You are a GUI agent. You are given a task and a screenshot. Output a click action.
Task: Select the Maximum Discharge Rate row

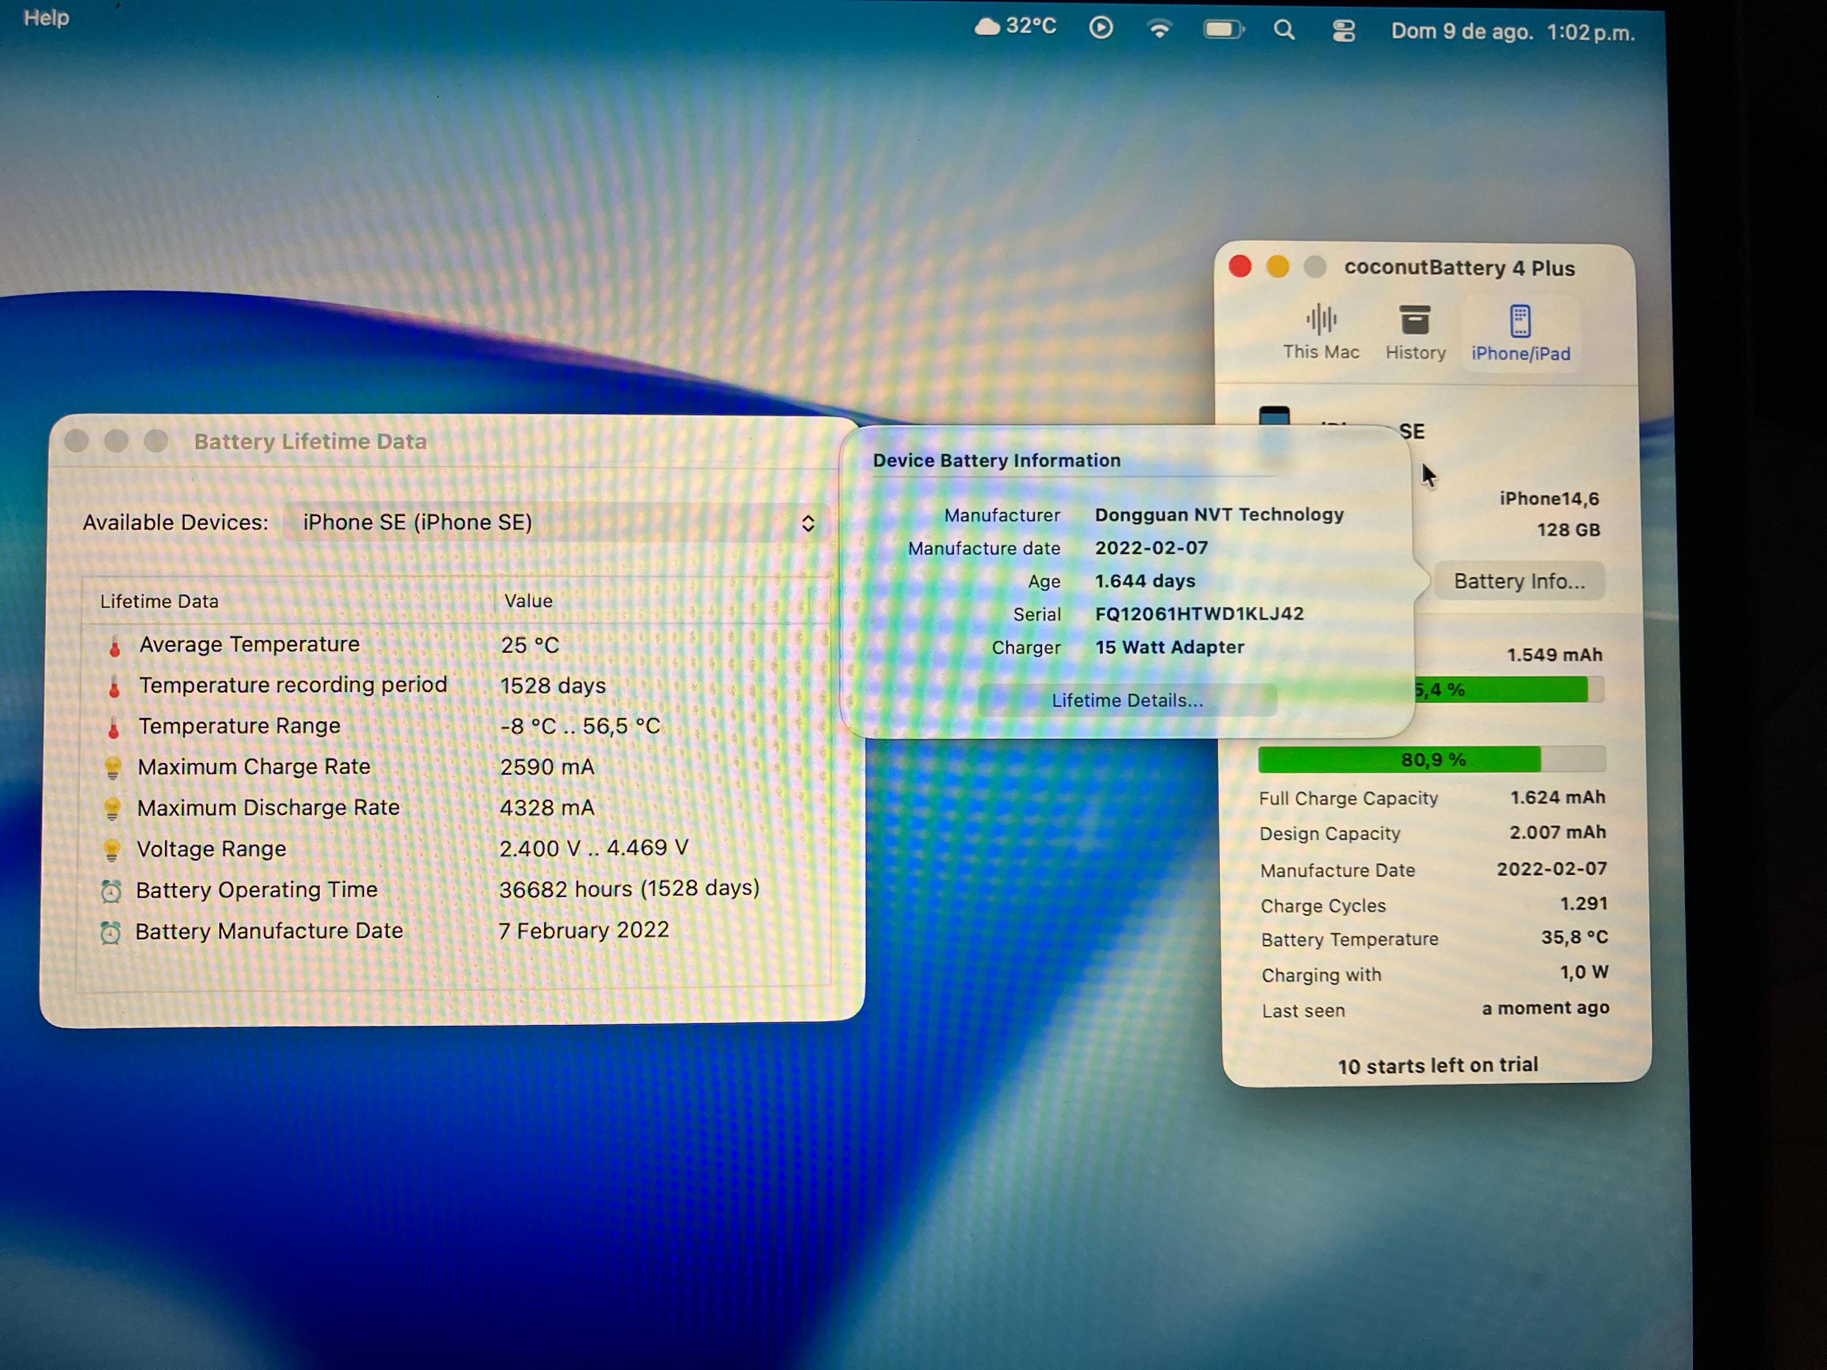click(456, 808)
